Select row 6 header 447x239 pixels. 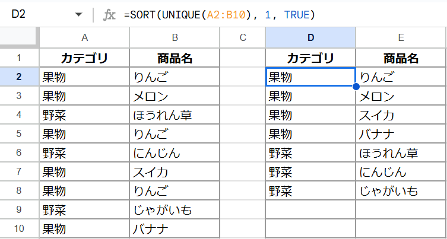tap(19, 153)
